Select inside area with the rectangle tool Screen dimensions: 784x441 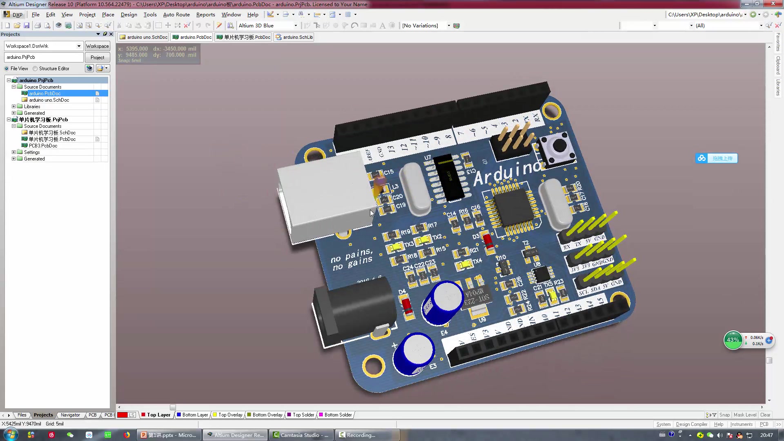tap(158, 25)
